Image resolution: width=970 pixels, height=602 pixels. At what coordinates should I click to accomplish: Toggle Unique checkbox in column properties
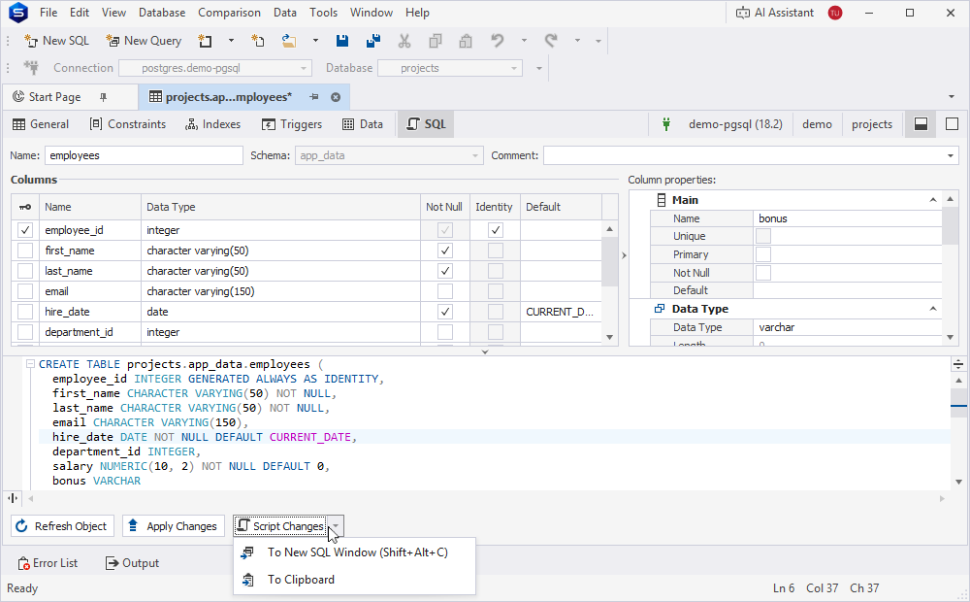tap(763, 236)
